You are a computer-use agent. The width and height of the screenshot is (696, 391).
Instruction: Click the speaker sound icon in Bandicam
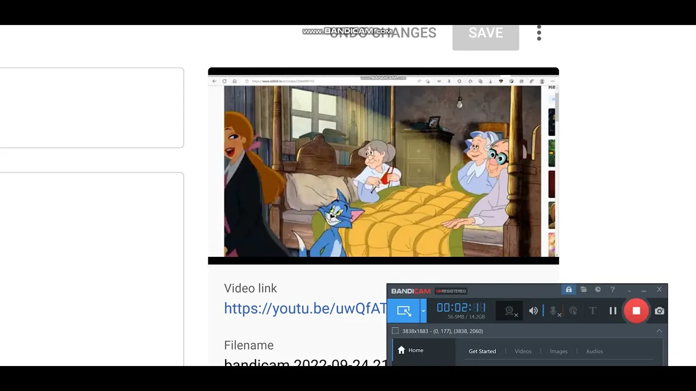533,311
